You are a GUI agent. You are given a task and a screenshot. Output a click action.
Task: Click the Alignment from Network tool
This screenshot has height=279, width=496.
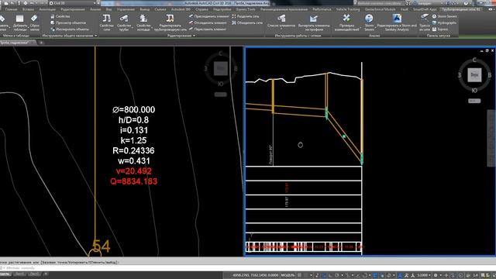[x=425, y=22]
